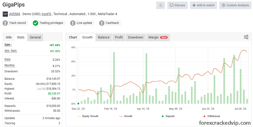The width and height of the screenshot is (253, 127).
Task: Click the Cashback exclamation icon
Action: tap(102, 23)
